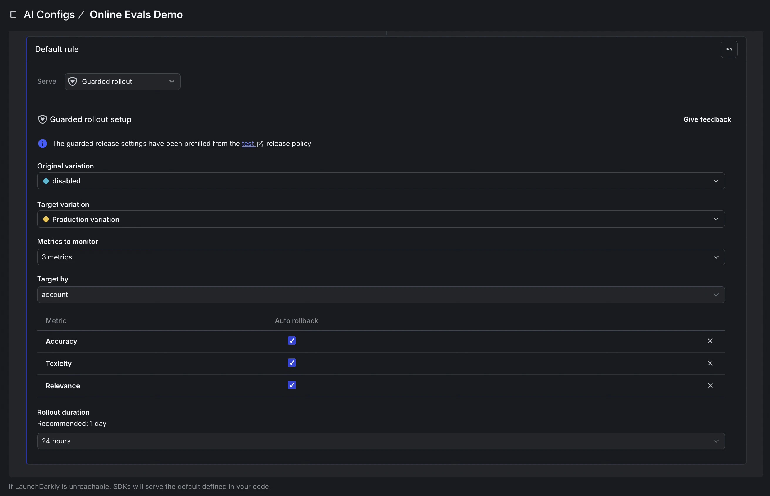Disable auto rollback for Accuracy
The height and width of the screenshot is (496, 770).
click(x=292, y=340)
